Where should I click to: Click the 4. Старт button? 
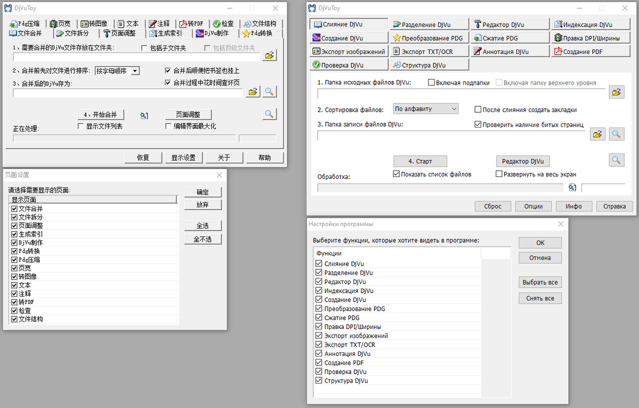tap(420, 161)
